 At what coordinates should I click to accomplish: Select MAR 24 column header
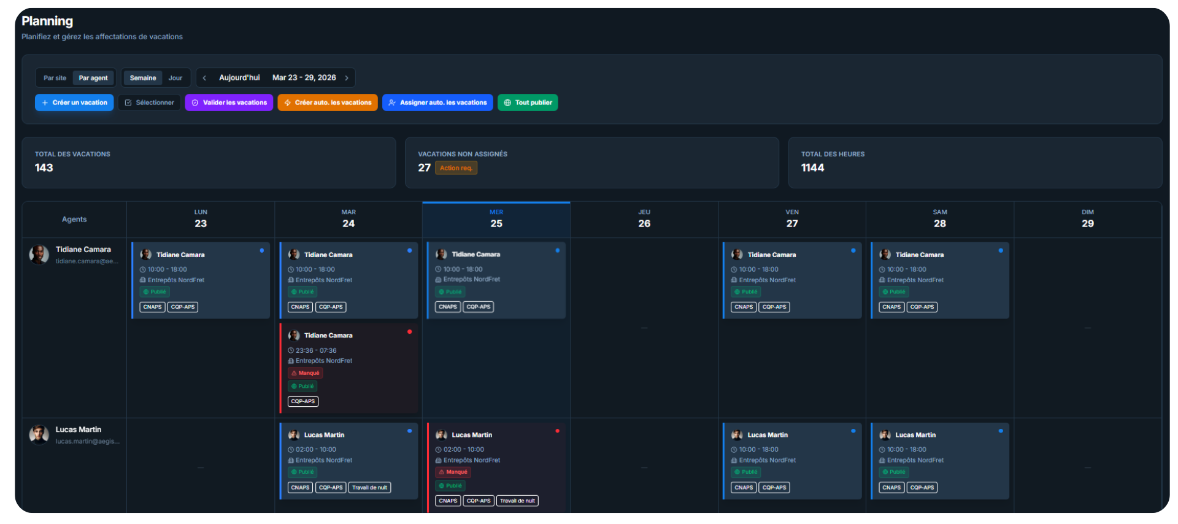[348, 219]
